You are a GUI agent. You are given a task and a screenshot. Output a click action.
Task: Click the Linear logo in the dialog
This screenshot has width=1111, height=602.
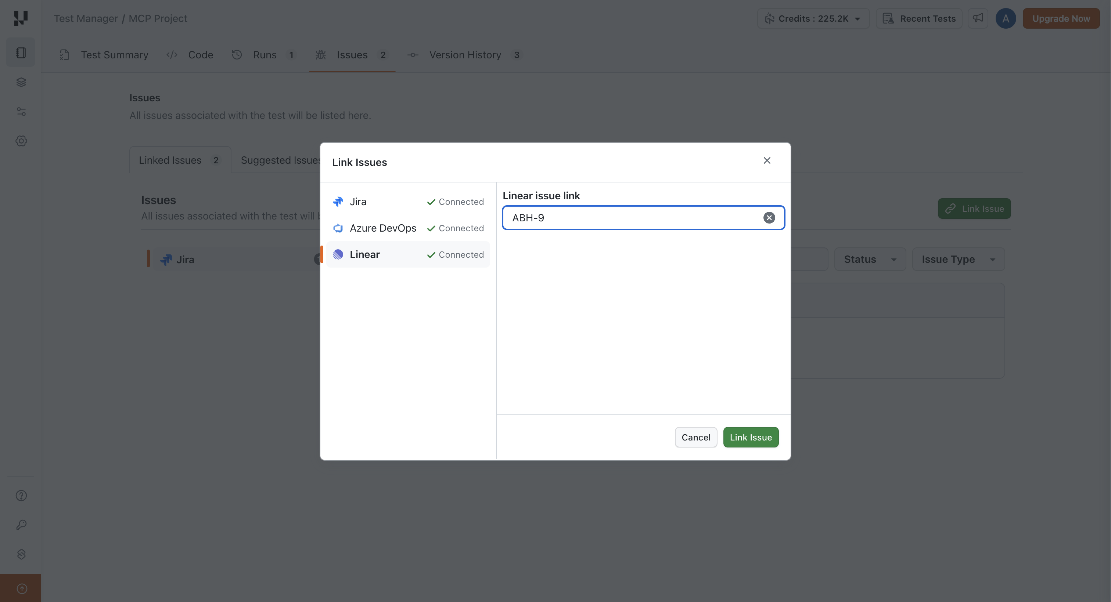pyautogui.click(x=338, y=254)
